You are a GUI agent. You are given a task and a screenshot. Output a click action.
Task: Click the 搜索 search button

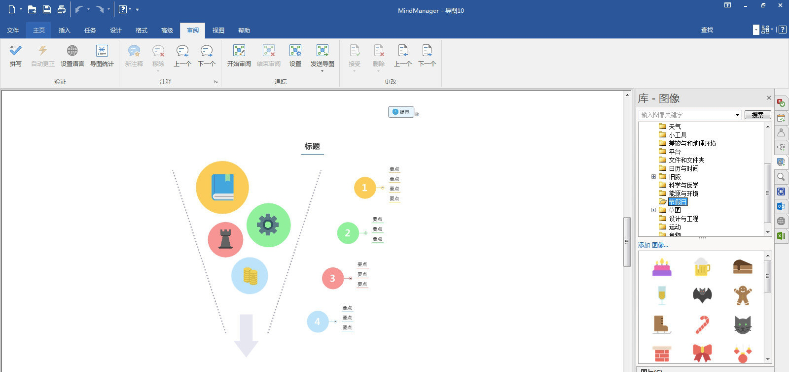coord(757,115)
